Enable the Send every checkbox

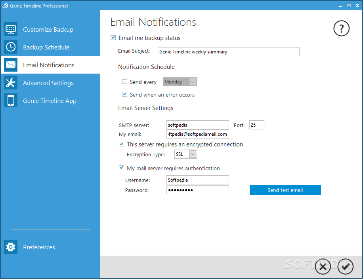coord(124,82)
